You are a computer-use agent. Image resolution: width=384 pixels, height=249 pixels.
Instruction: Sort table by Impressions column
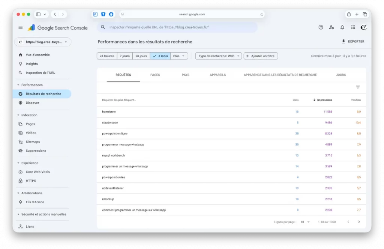pyautogui.click(x=324, y=100)
